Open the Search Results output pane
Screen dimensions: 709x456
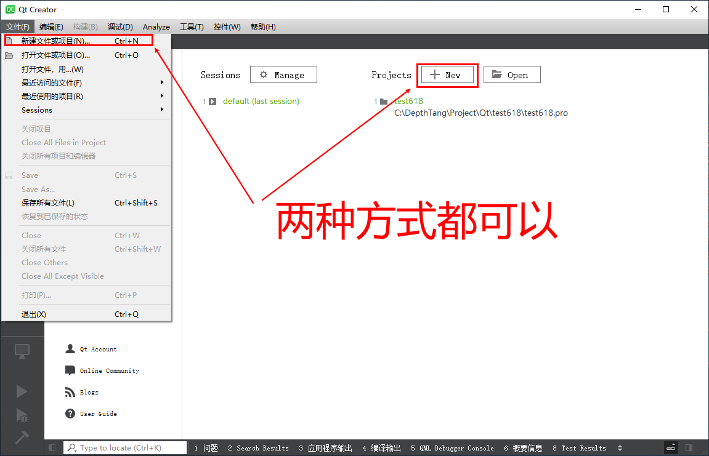pos(258,448)
